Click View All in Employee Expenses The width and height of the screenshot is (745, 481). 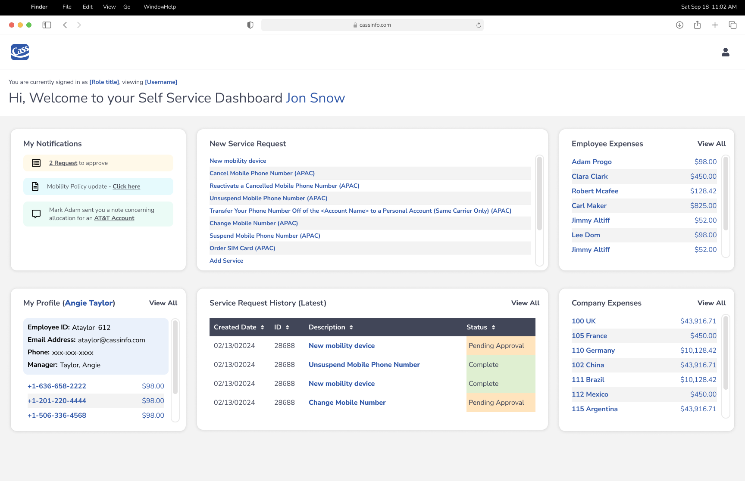(711, 144)
